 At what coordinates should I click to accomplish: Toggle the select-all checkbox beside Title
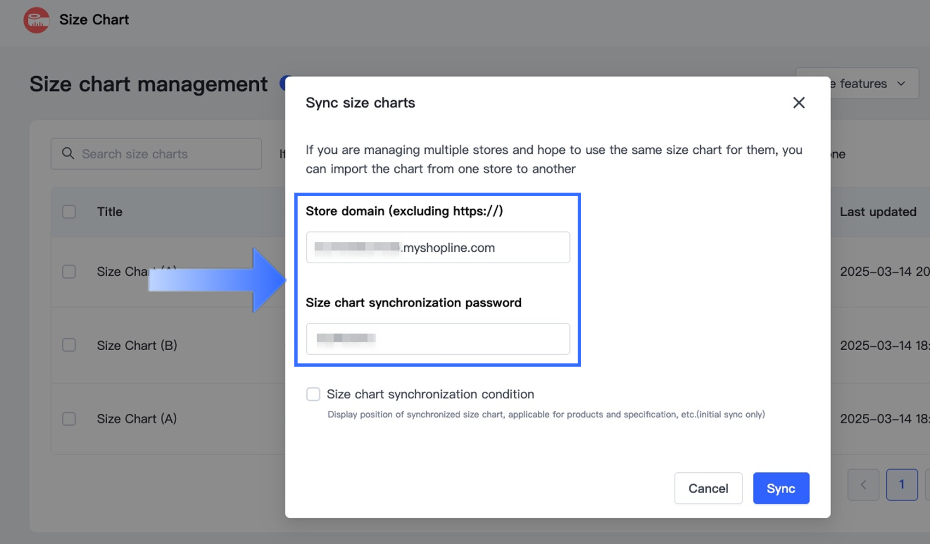[69, 212]
